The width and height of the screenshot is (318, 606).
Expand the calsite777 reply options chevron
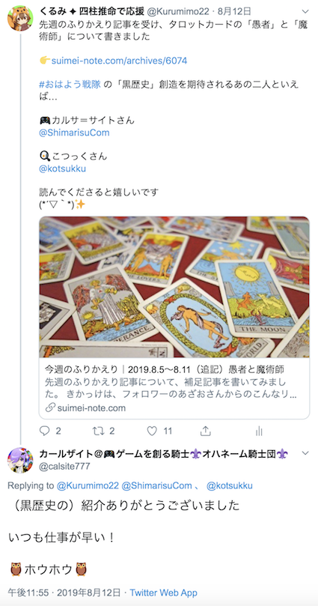point(305,453)
